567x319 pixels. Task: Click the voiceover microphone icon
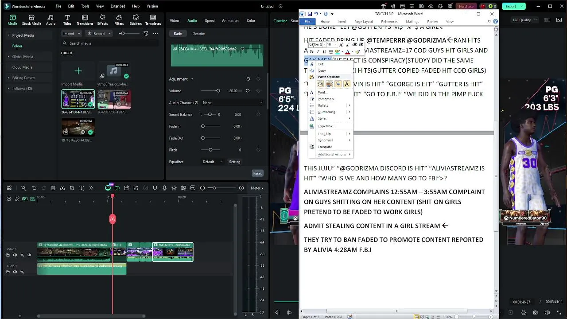(x=164, y=188)
